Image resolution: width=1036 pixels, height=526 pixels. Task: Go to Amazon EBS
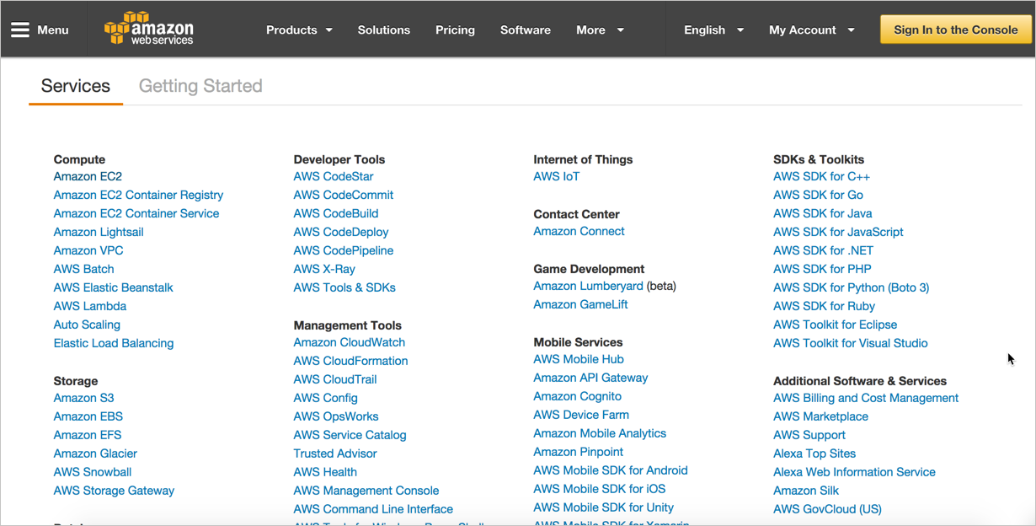coord(88,416)
